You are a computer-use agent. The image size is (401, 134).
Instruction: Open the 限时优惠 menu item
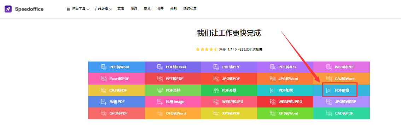tap(190, 9)
